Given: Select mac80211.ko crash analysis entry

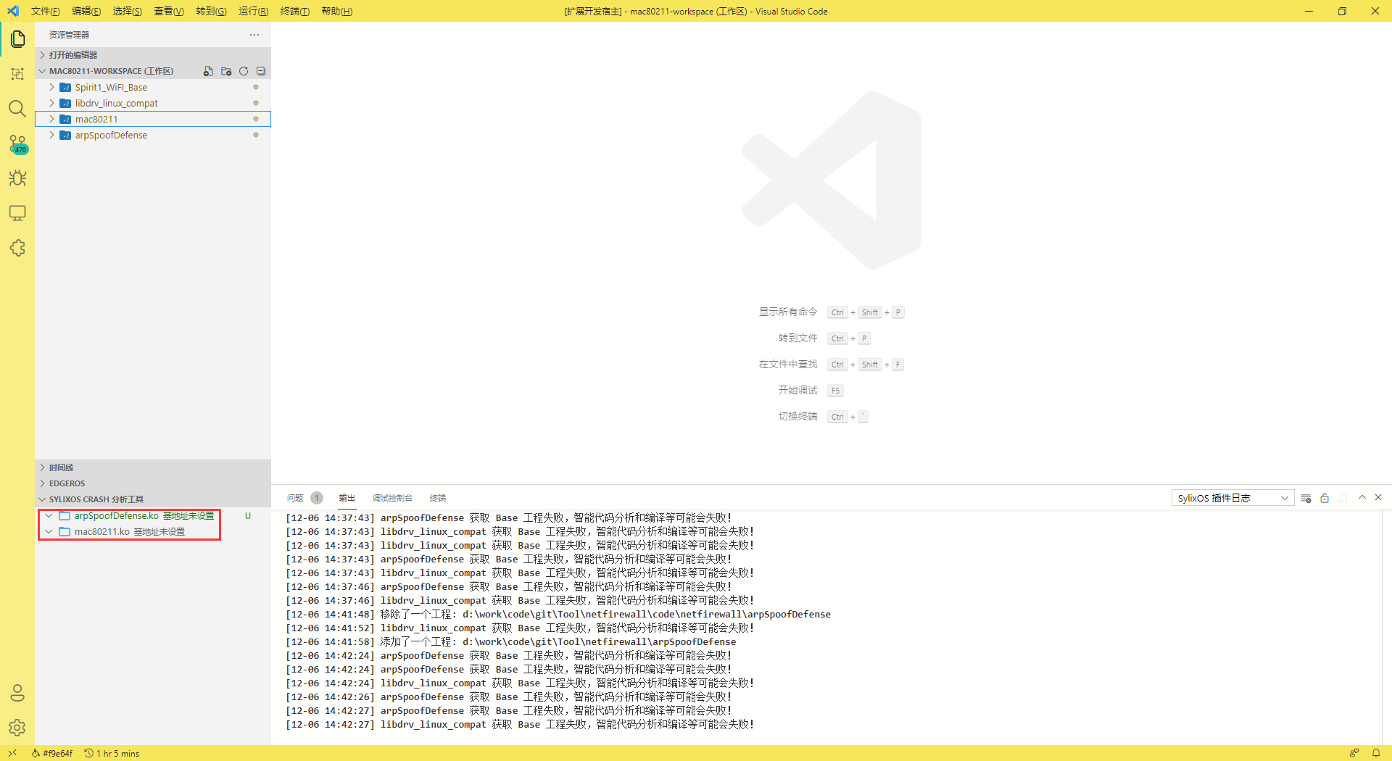Looking at the screenshot, I should 153,532.
